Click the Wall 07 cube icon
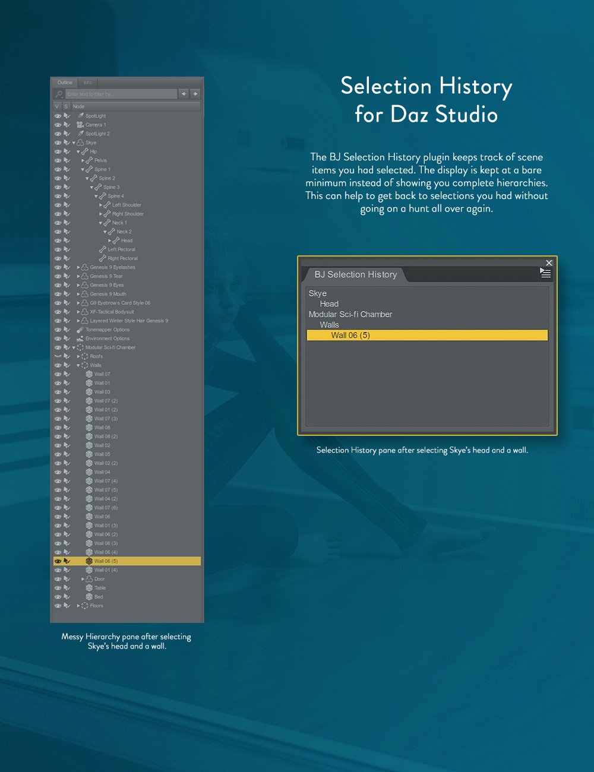 click(89, 374)
